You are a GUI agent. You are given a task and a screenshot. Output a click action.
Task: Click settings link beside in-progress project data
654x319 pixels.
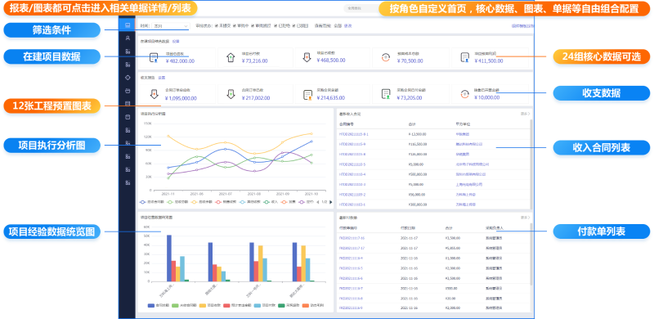coord(176,42)
